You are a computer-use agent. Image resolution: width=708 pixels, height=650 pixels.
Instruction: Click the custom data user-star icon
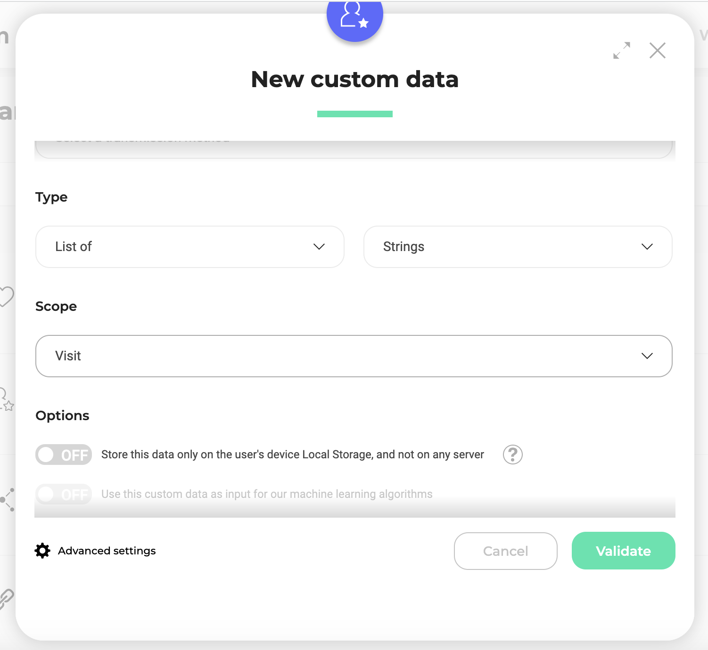click(x=354, y=17)
